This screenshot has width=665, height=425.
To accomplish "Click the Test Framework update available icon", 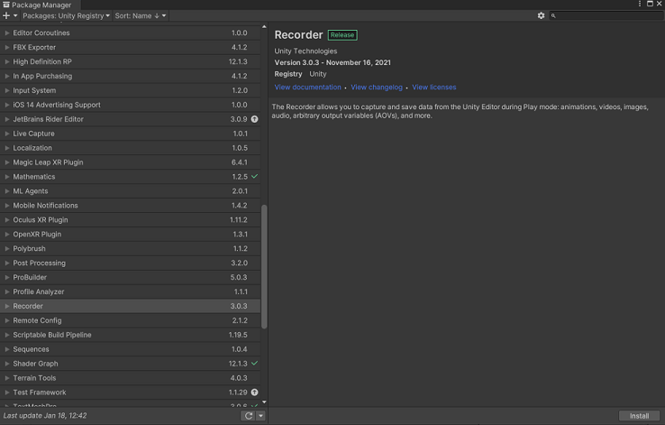I will pos(254,393).
